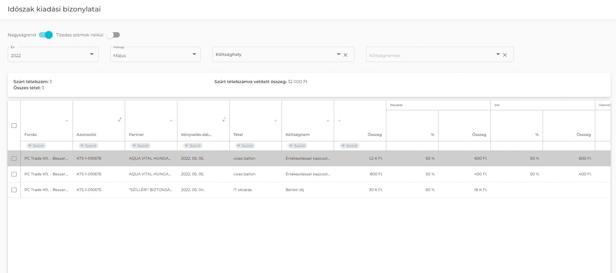The width and height of the screenshot is (616, 273).
Task: Click the sort arrow in Tétel column
Action: tap(276, 121)
